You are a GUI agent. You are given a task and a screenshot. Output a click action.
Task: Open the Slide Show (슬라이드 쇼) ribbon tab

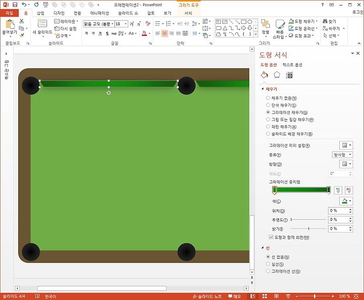click(x=128, y=13)
